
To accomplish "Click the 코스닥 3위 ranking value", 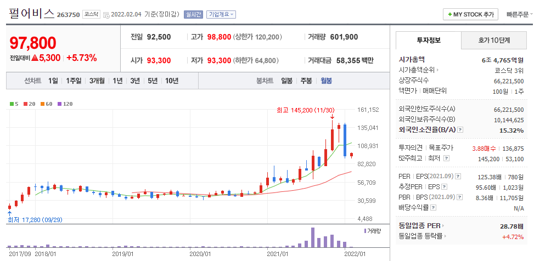I will 509,71.
